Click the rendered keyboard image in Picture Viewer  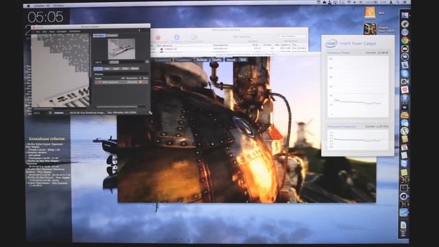tap(60, 71)
